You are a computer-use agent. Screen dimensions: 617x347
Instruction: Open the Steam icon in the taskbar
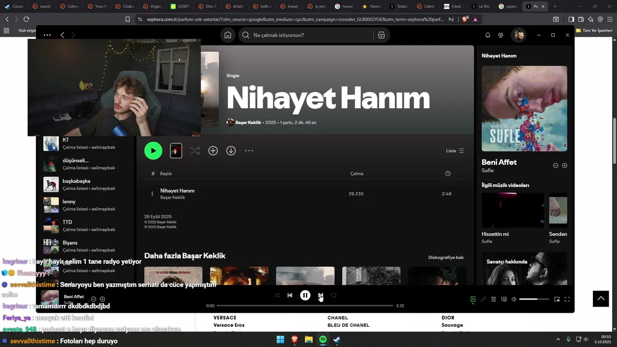pyautogui.click(x=337, y=340)
